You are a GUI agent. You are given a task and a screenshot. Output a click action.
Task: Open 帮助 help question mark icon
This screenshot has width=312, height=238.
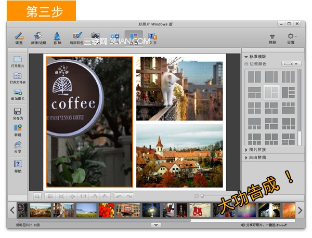[18, 166]
